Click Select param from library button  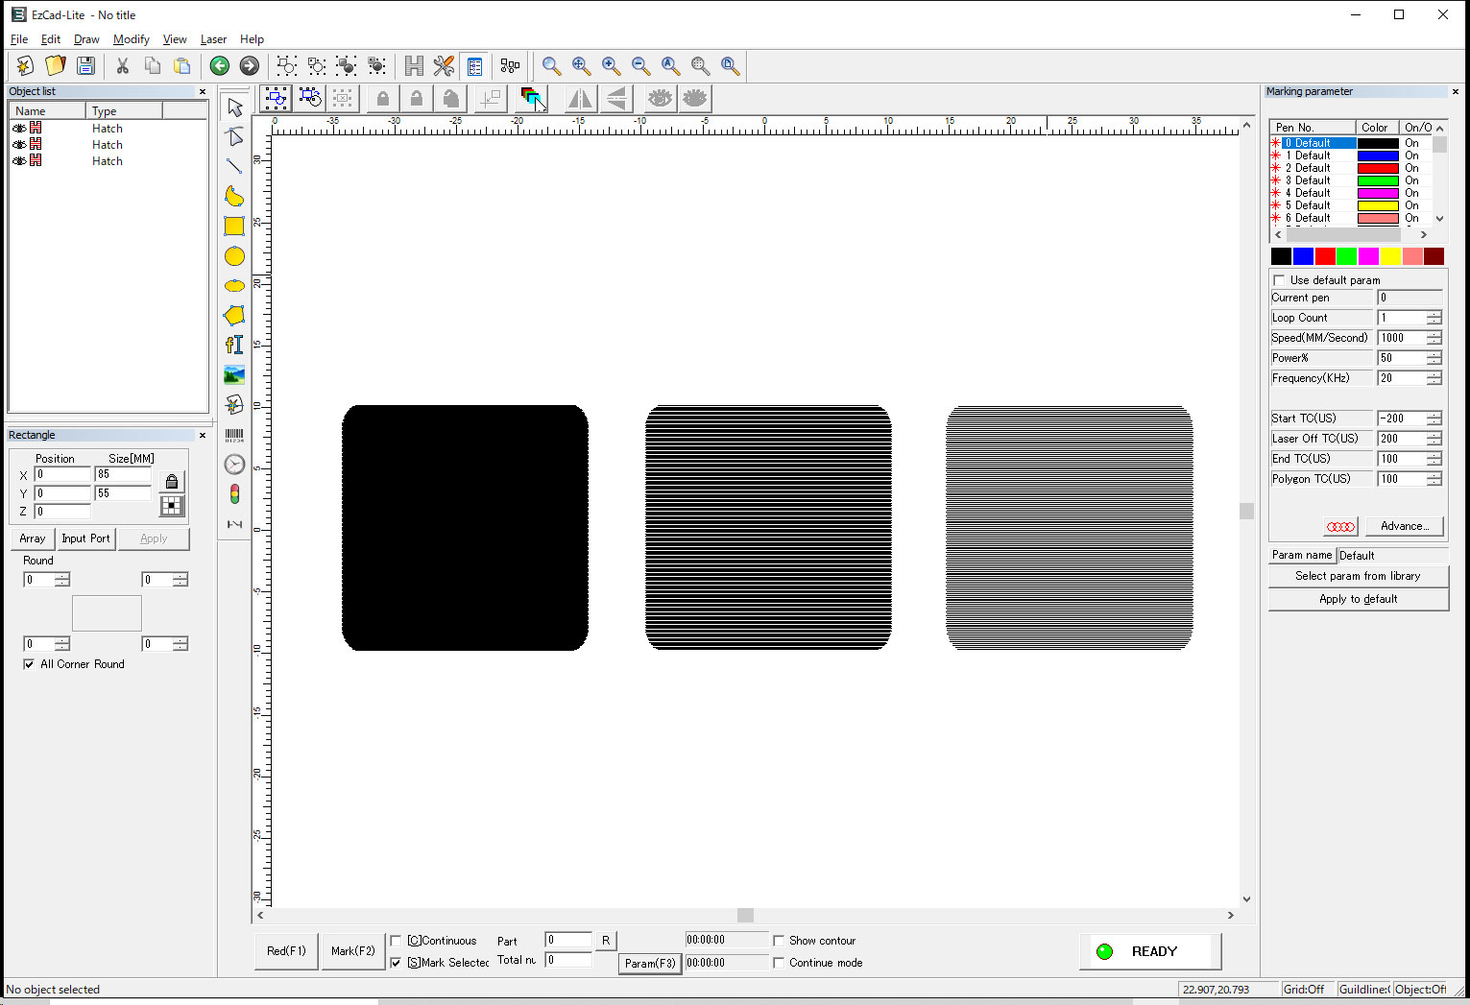click(x=1357, y=576)
